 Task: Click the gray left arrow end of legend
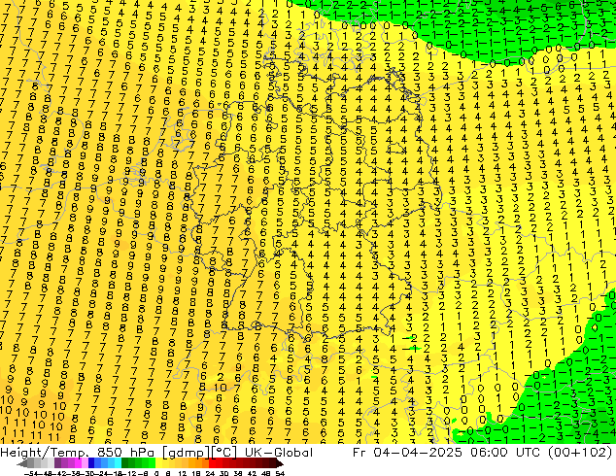tap(22, 463)
